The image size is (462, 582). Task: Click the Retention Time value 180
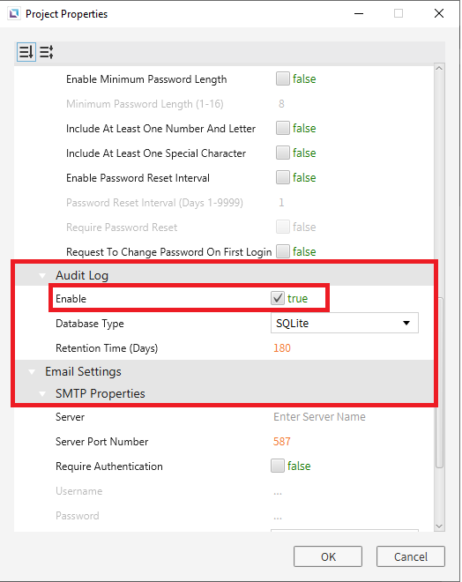[282, 348]
